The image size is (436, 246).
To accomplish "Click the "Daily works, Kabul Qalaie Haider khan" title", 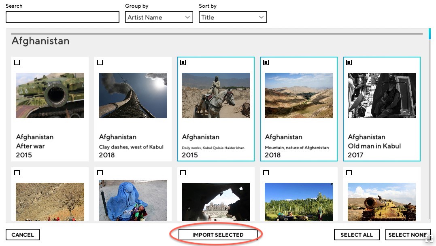I will pos(213,148).
